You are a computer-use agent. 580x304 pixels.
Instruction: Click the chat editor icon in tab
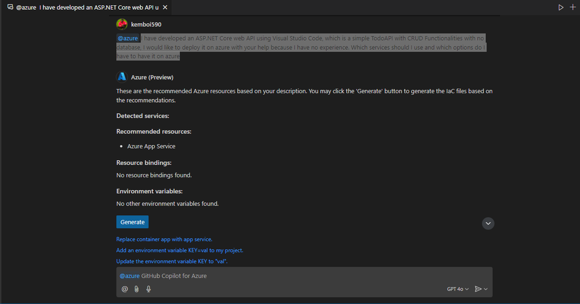pyautogui.click(x=10, y=7)
